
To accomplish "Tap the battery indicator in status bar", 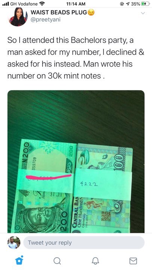I will [x=145, y=4].
